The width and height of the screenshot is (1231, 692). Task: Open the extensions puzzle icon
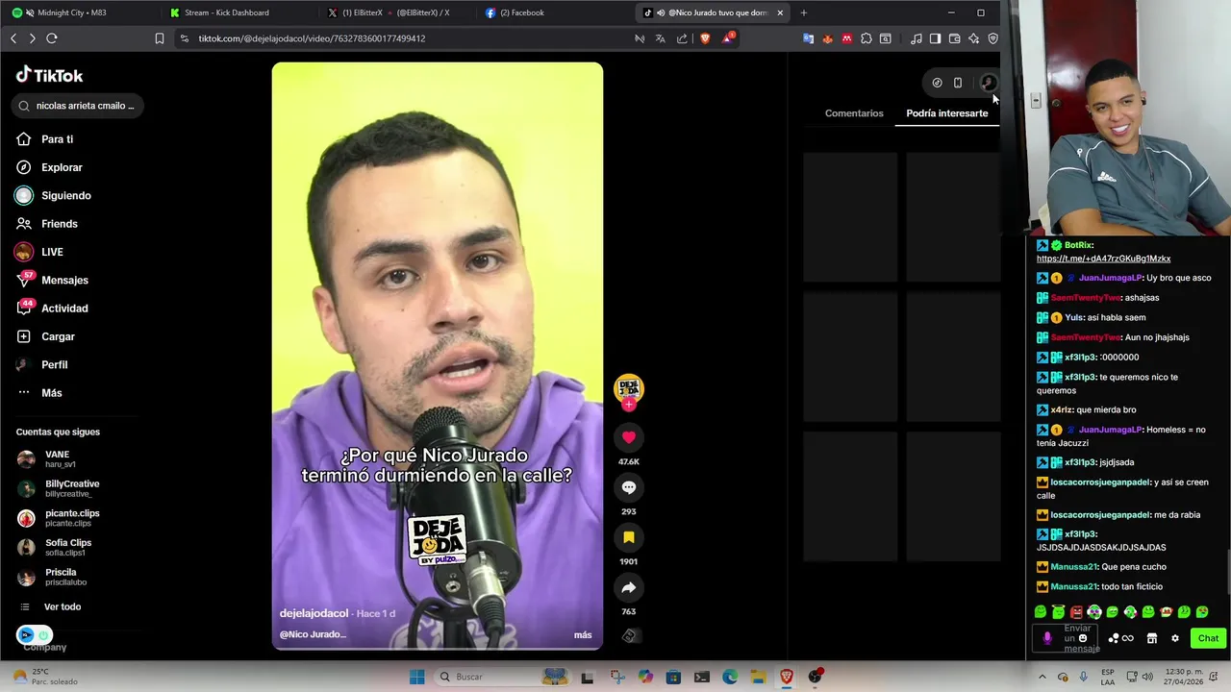(867, 38)
